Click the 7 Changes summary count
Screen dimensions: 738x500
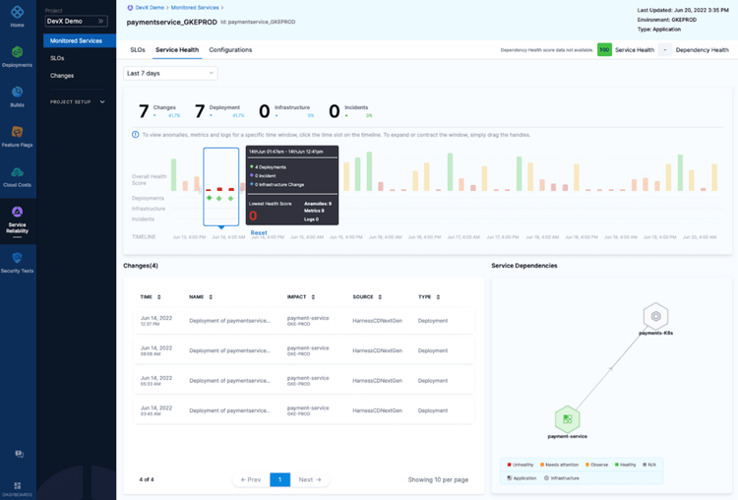[144, 111]
